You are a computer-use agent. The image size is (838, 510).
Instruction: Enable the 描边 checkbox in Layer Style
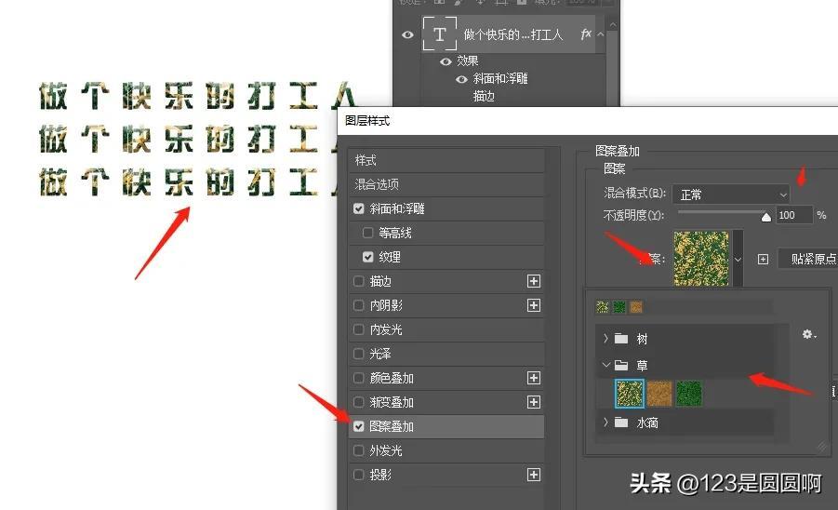point(359,281)
